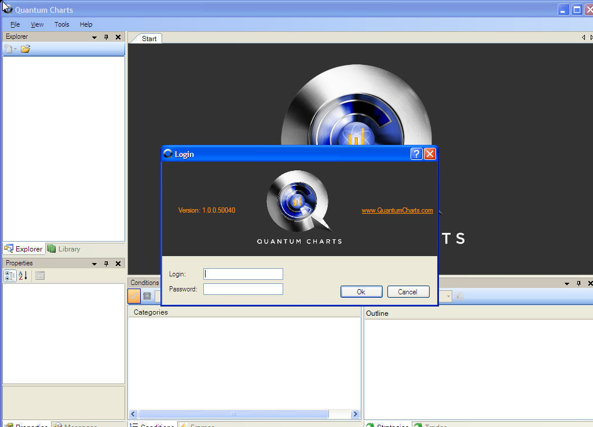This screenshot has height=427, width=593.
Task: Open the Tools menu
Action: (61, 24)
